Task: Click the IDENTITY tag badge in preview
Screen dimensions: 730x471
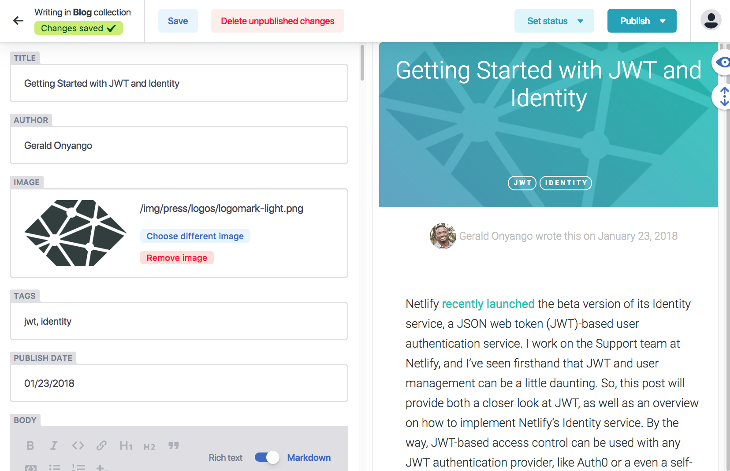Action: coord(566,183)
